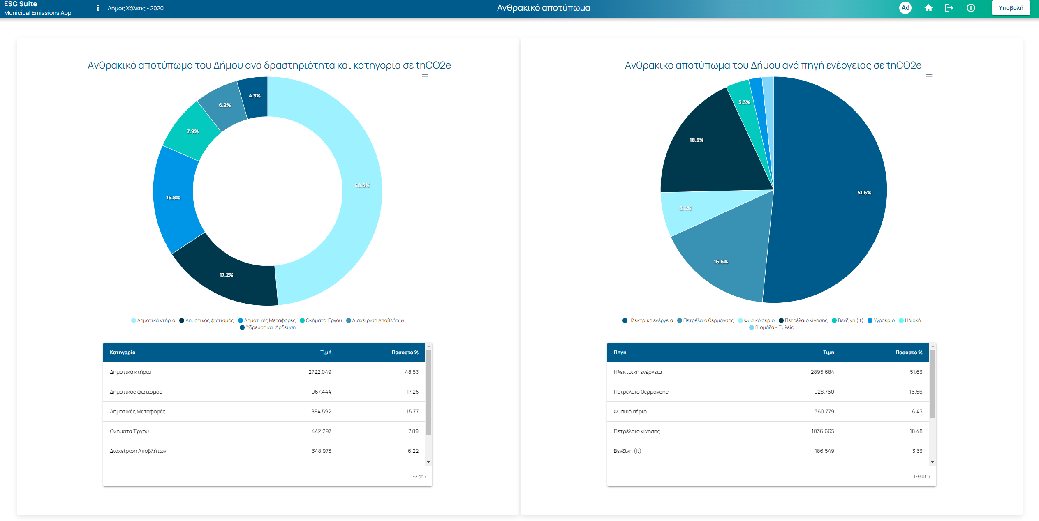
Task: Select the Δημοτικά κτήρια table row
Action: (x=264, y=372)
